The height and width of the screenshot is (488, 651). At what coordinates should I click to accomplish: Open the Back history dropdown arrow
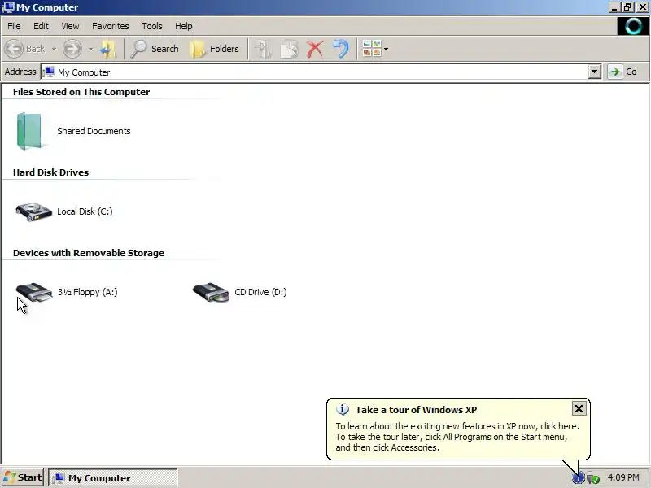54,49
